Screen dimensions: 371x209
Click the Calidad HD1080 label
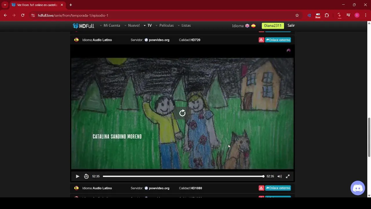pyautogui.click(x=190, y=188)
